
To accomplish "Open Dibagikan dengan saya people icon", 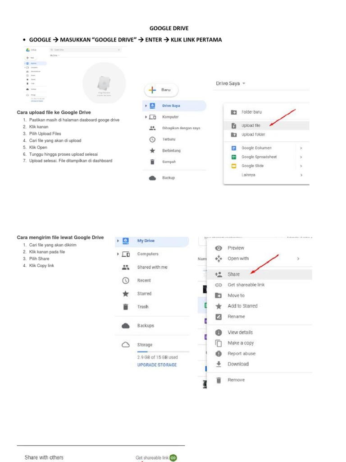I will tap(152, 128).
